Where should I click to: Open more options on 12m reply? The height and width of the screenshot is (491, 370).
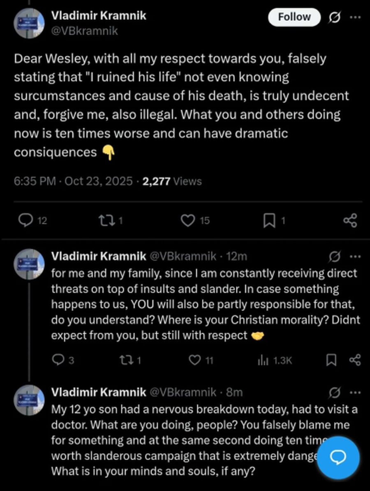[354, 256]
